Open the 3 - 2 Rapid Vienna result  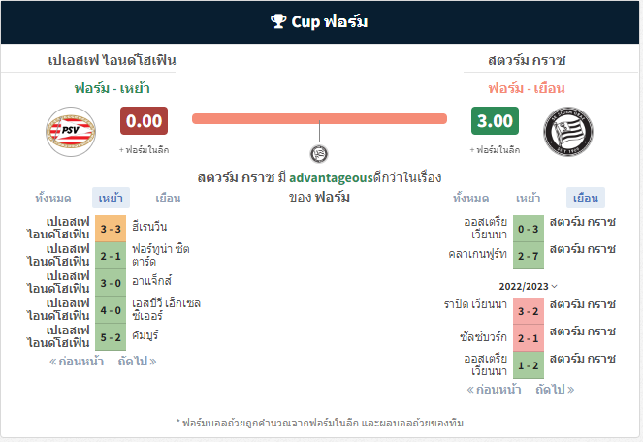(x=529, y=311)
